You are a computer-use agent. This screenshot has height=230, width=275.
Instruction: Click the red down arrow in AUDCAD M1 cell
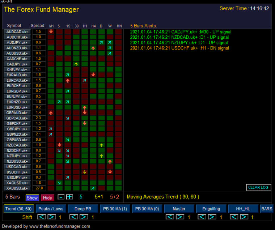[51, 31]
